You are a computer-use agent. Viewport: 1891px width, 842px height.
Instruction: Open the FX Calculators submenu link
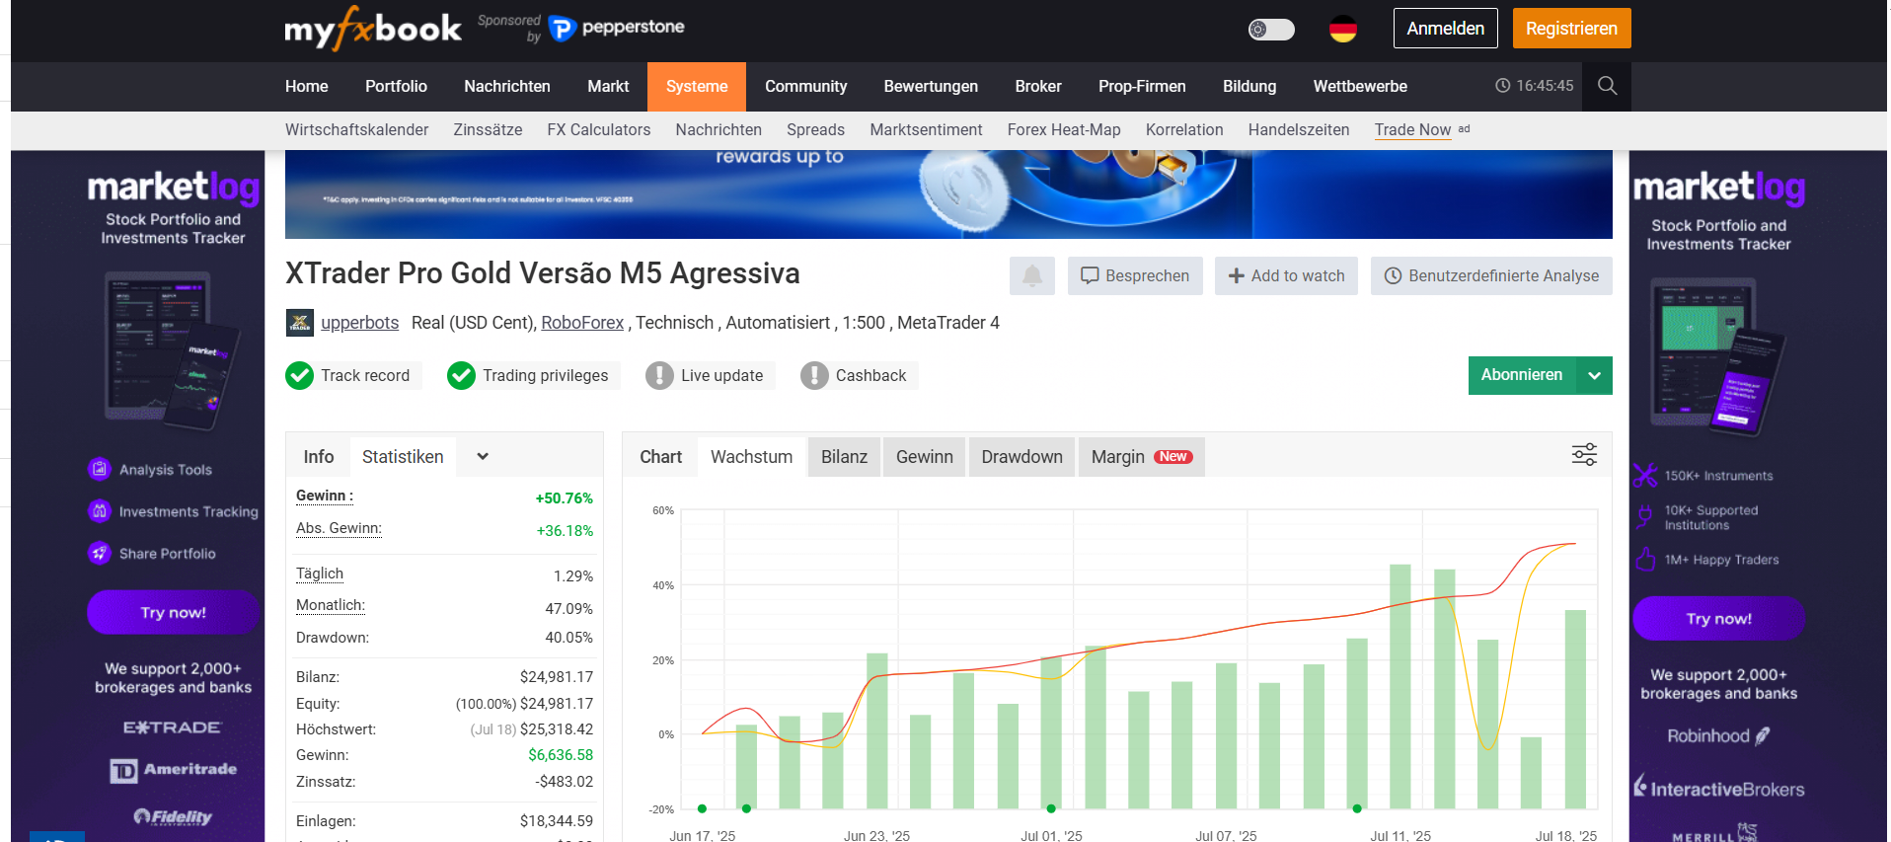click(x=599, y=129)
